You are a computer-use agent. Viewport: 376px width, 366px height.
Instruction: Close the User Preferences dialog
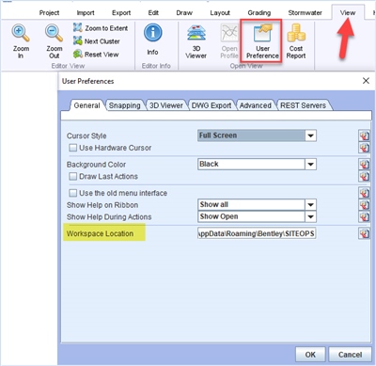coord(366,81)
